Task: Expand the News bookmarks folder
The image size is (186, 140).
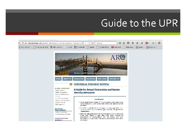Action: click(x=140, y=47)
